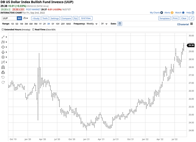Click the My Charts plus icon
The height and width of the screenshot is (142, 196).
[x=161, y=13]
